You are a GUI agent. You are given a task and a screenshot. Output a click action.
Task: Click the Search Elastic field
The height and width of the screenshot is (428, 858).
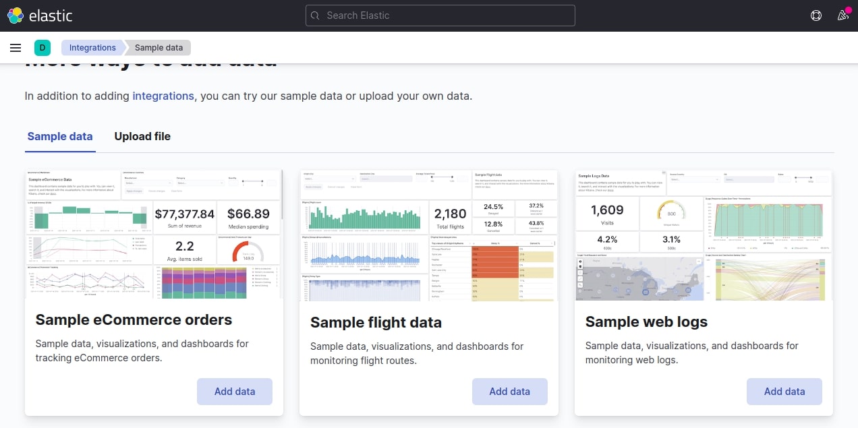(440, 16)
